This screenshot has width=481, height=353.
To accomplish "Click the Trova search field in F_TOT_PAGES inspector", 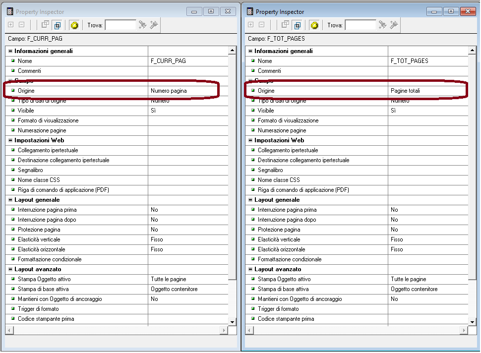I will click(x=360, y=25).
